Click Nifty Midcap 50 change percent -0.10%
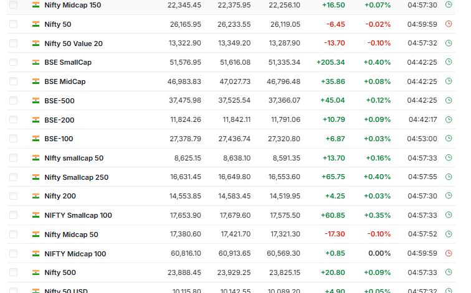This screenshot has width=471, height=293. click(379, 235)
